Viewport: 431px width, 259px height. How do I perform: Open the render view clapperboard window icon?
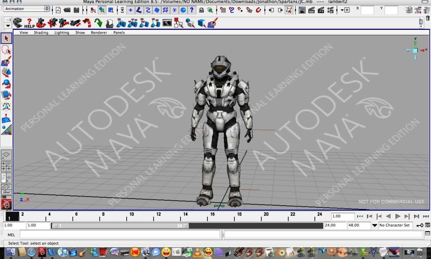click(x=302, y=10)
